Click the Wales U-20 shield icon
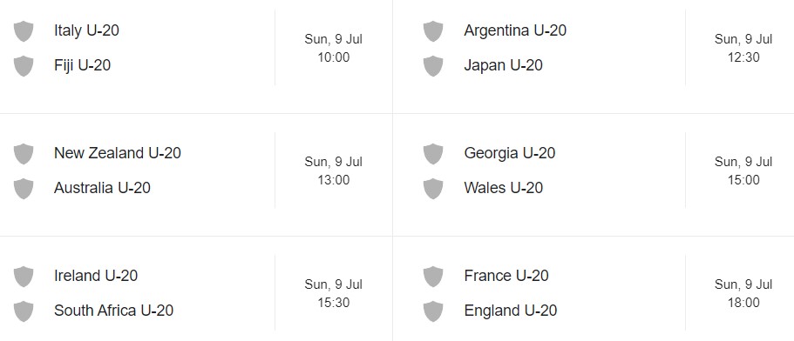Screen dimensions: 794x341 (433, 189)
